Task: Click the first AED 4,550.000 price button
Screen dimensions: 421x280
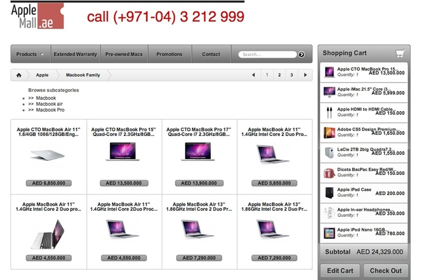Action: [x=49, y=258]
